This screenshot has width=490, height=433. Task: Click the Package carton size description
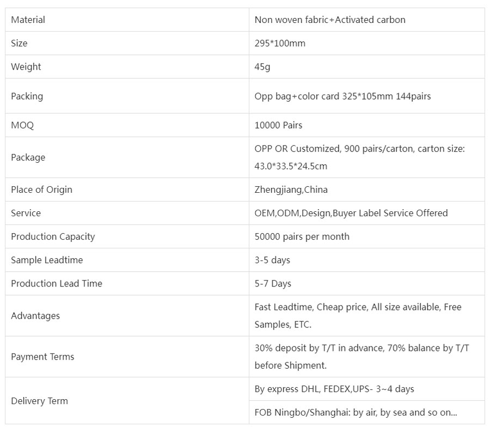[359, 157]
